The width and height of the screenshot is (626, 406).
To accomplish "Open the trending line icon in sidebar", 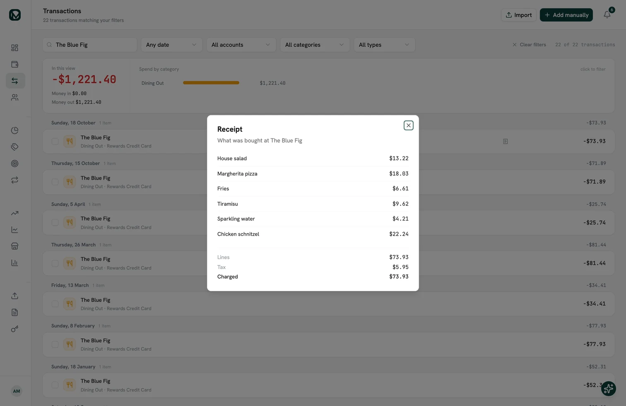I will point(15,213).
